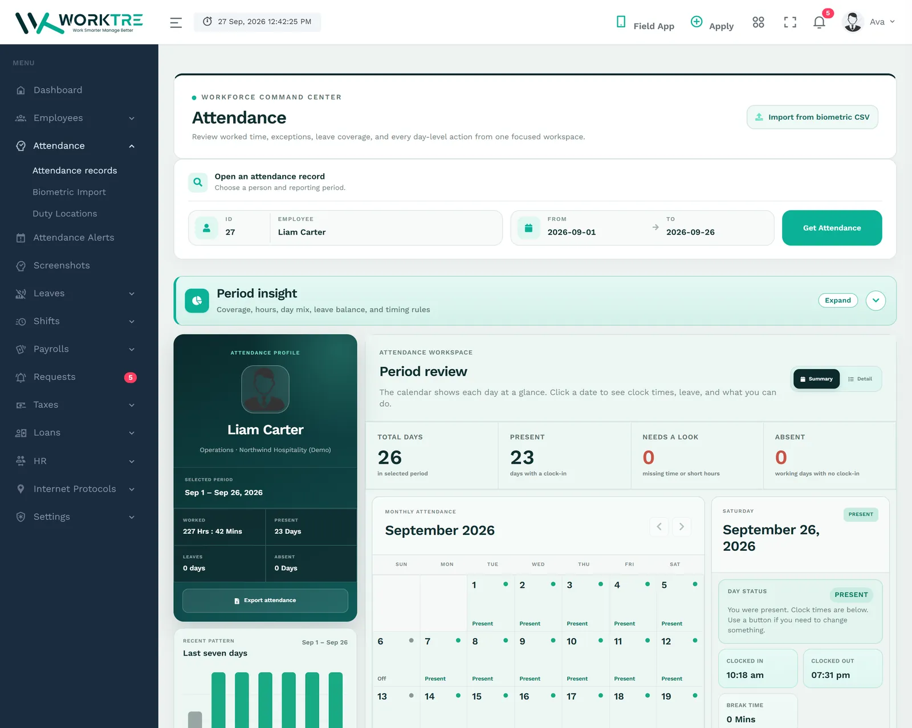Click the Requests badge showing 5
Screen dimensions: 912x728
(131, 377)
